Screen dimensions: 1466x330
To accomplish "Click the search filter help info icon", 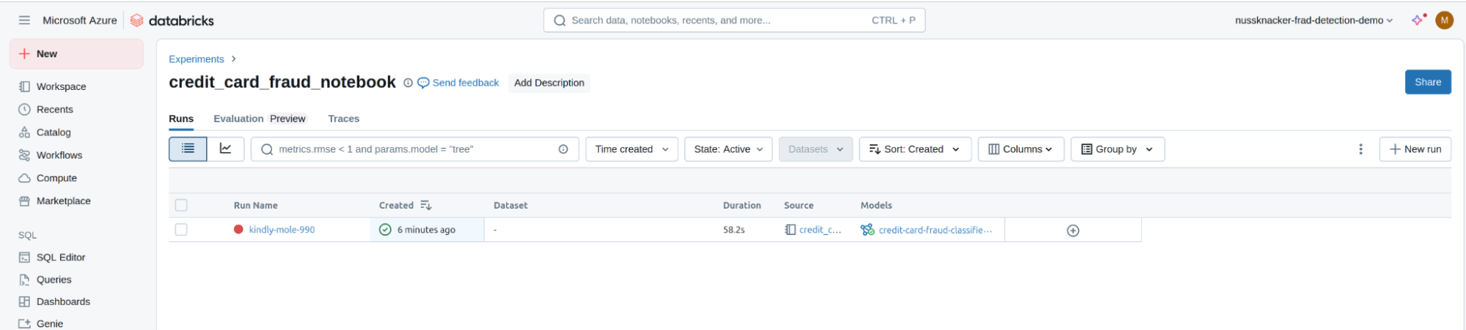I will click(x=563, y=149).
